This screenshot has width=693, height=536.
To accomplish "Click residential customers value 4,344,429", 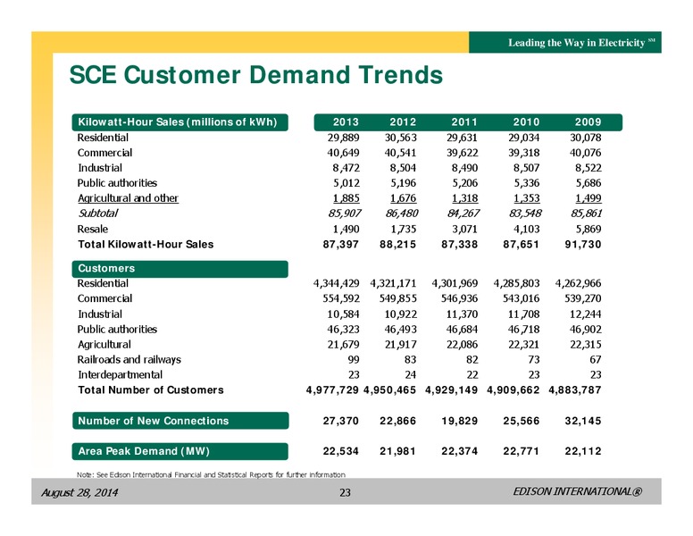I will [x=337, y=283].
